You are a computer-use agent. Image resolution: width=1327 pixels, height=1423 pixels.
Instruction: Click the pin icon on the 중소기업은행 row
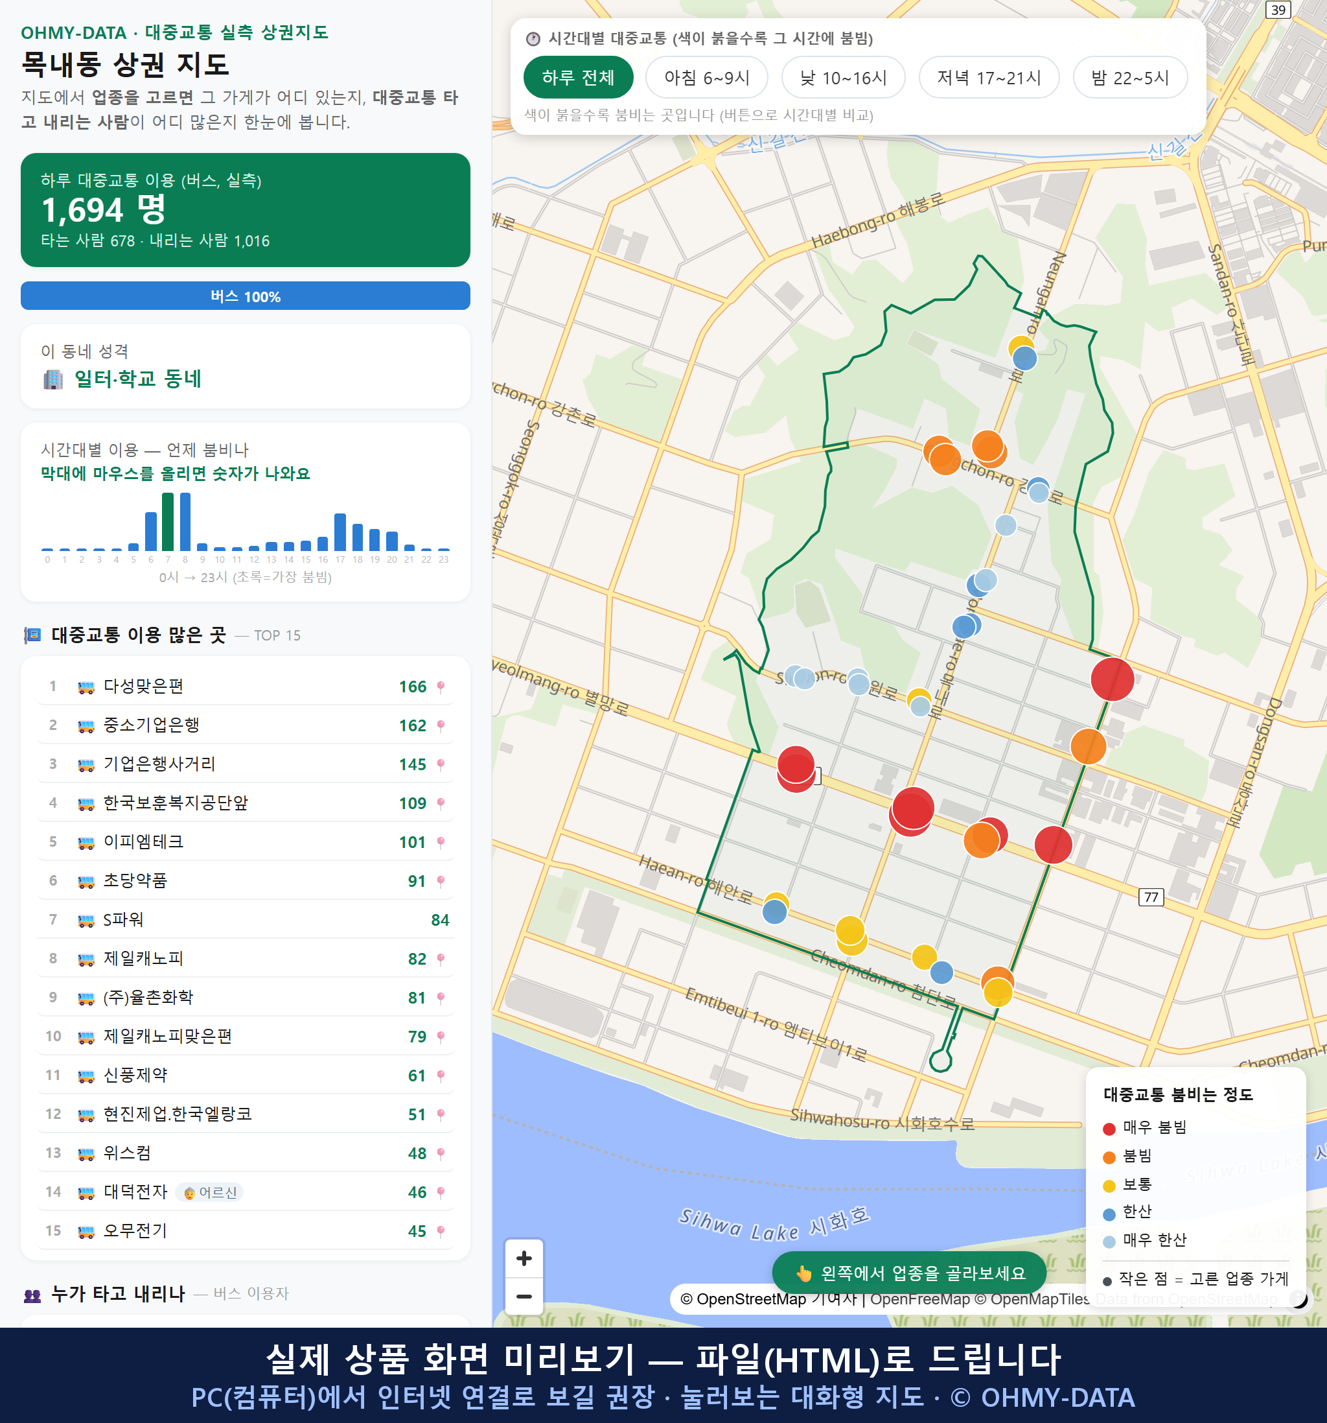click(441, 726)
